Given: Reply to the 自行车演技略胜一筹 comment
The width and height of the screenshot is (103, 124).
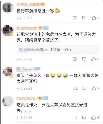Looking at the screenshot, I should (84, 18).
